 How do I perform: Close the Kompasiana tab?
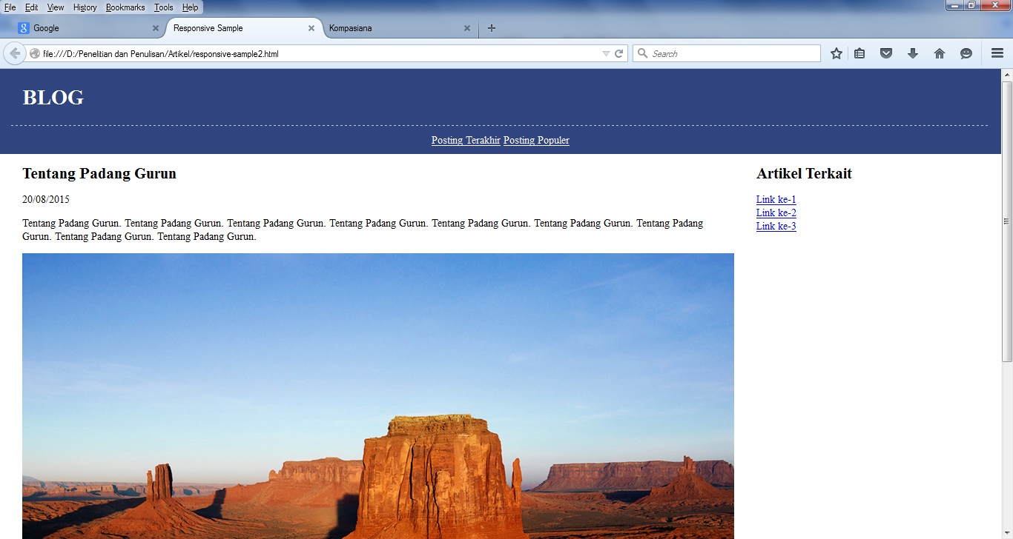pyautogui.click(x=467, y=28)
